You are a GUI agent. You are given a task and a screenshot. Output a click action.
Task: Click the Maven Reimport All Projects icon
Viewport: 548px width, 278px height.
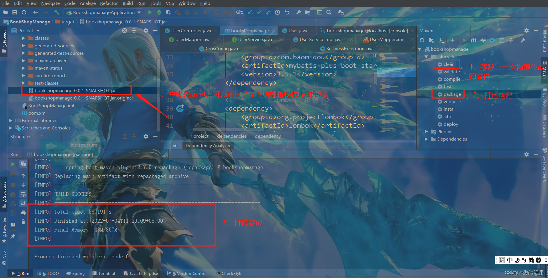(x=422, y=40)
